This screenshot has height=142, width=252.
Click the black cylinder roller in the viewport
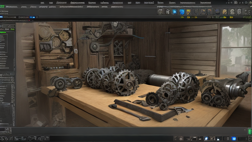[159, 80]
